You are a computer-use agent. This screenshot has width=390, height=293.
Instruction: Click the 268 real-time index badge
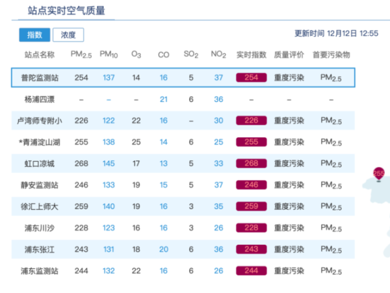[x=251, y=163]
